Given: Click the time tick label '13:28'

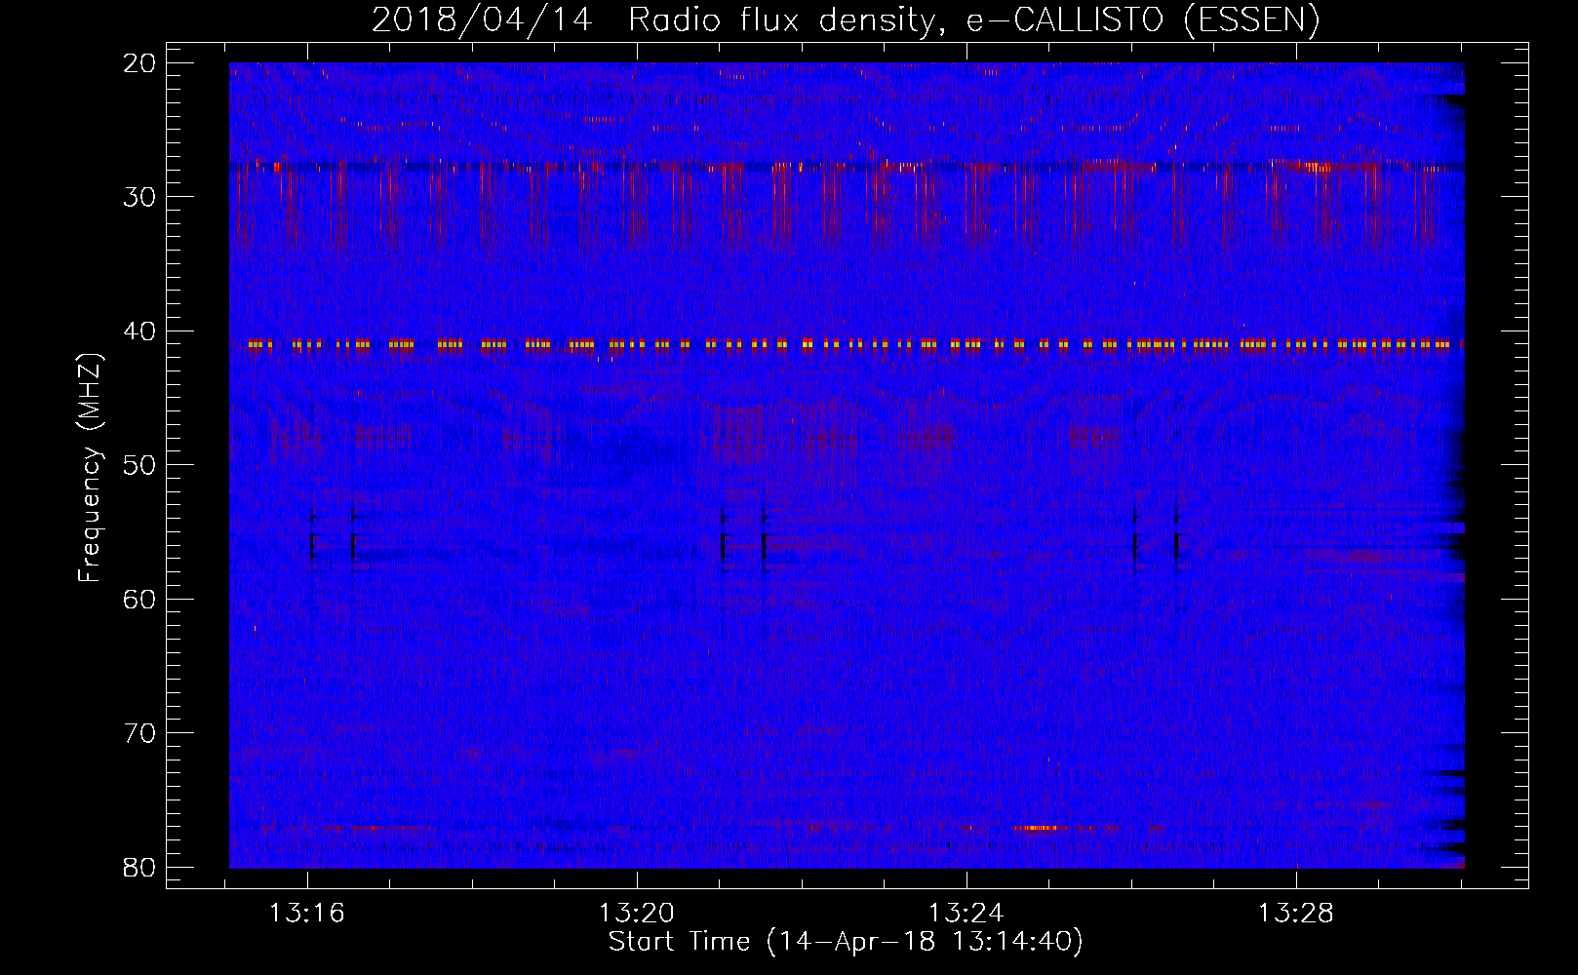Looking at the screenshot, I should 1296,914.
